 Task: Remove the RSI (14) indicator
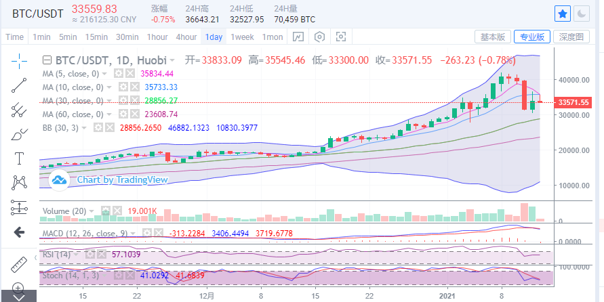coord(101,255)
